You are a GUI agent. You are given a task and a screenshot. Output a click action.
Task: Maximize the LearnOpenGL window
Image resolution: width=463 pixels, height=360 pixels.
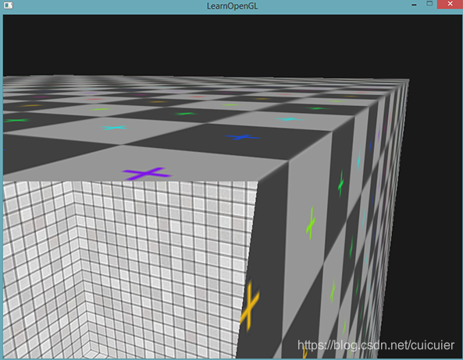429,4
